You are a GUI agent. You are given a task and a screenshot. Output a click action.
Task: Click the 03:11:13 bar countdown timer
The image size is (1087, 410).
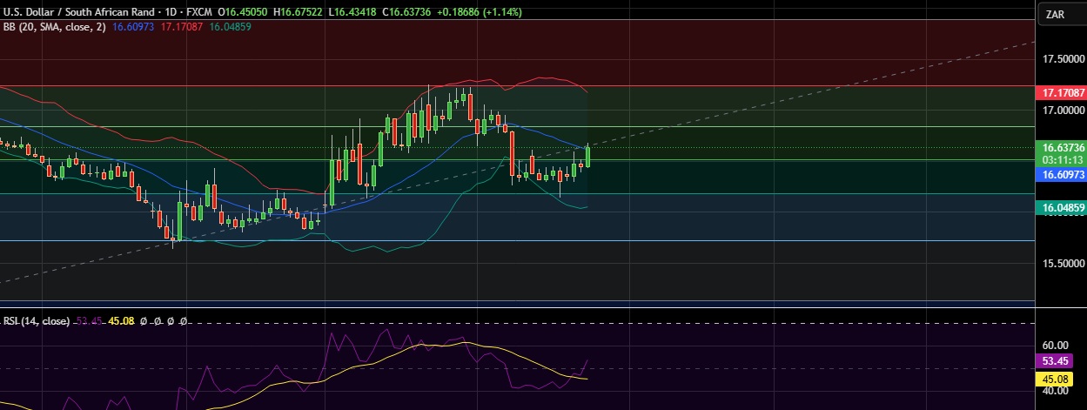(x=1062, y=160)
